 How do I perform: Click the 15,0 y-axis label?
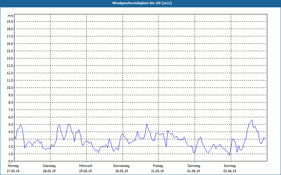pos(10,51)
